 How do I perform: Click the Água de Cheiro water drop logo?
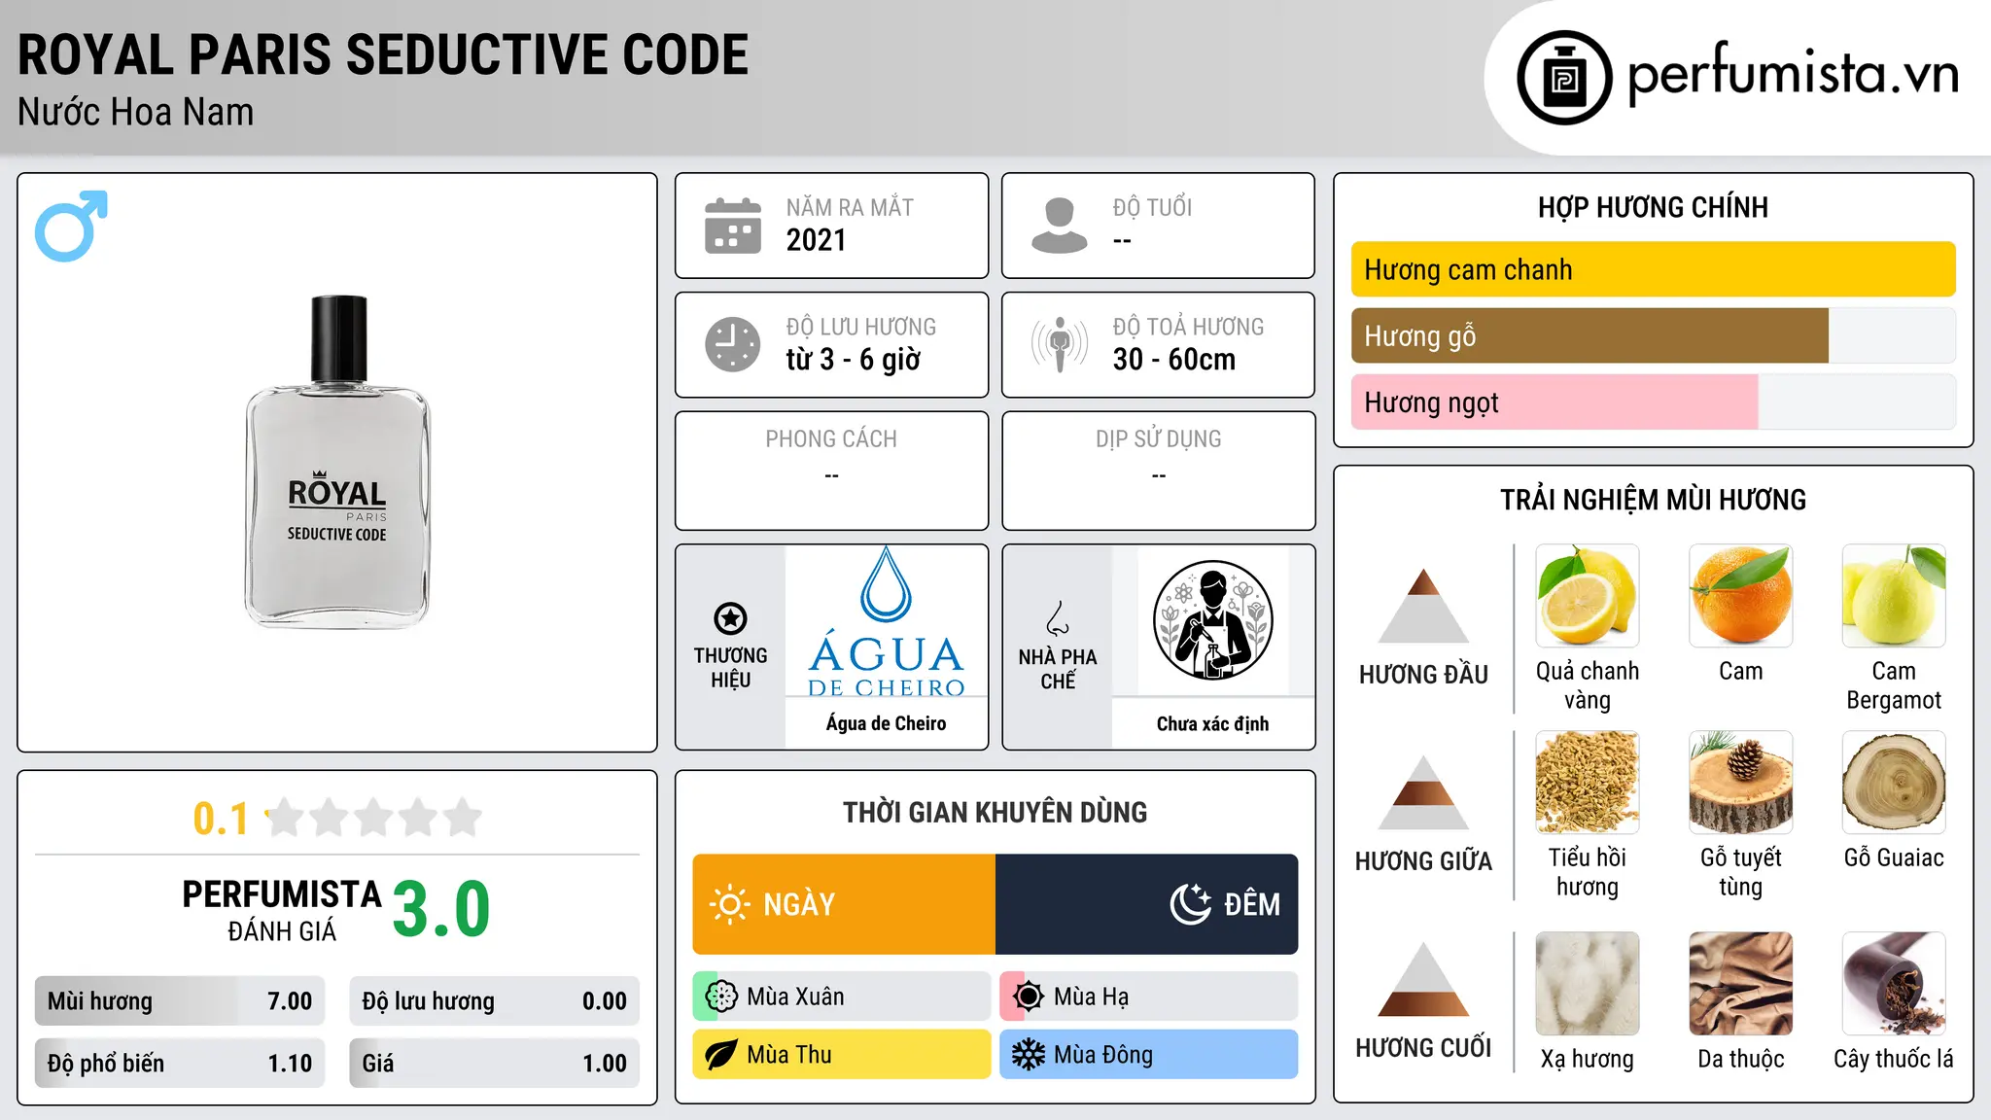[887, 583]
